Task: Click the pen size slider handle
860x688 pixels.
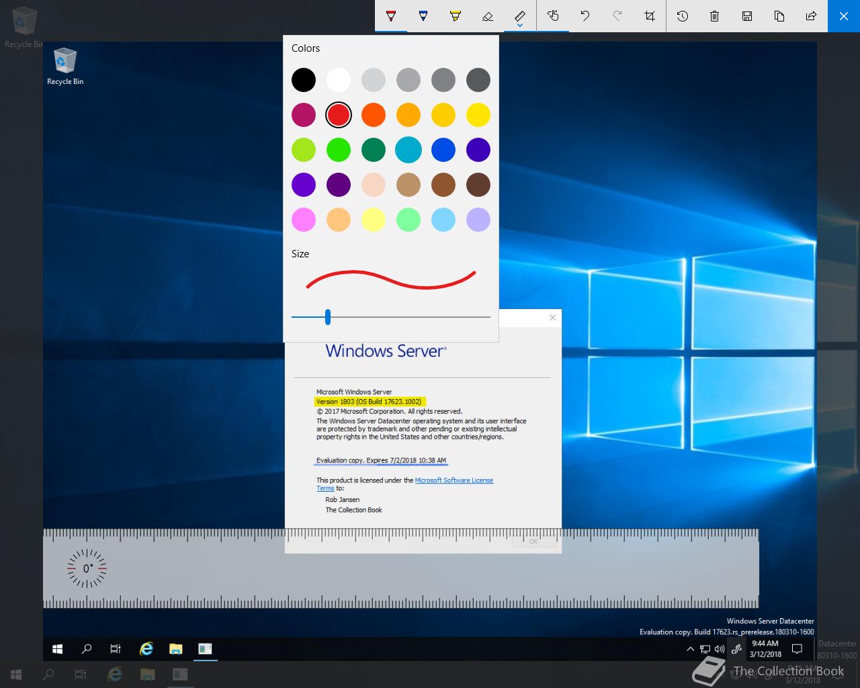Action: [x=328, y=316]
